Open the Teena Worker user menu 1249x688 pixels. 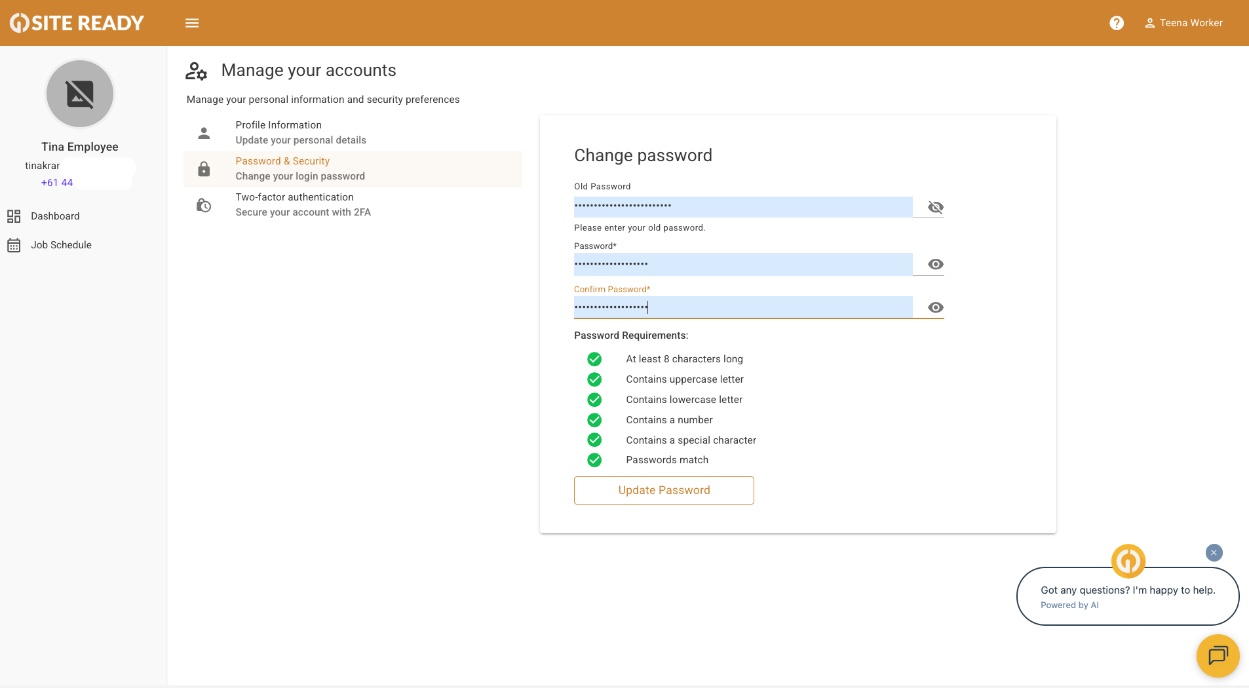pos(1183,23)
